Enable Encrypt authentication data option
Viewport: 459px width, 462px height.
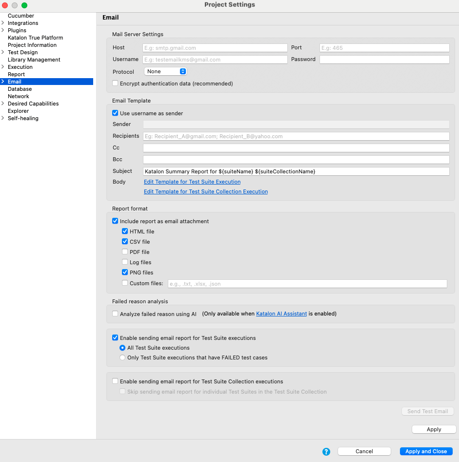click(x=115, y=83)
